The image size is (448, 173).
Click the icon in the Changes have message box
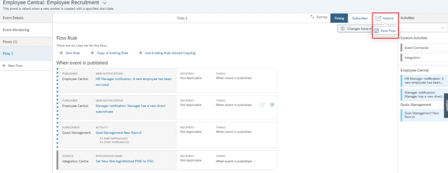coord(343,29)
